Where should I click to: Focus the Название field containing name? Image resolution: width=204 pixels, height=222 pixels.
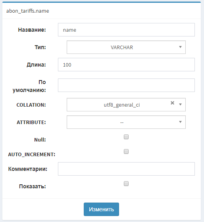point(126,30)
